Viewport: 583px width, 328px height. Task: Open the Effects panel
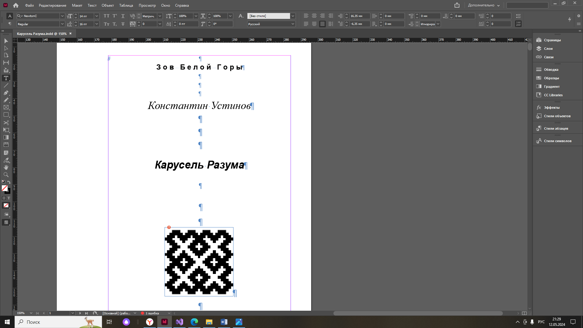[x=551, y=108]
